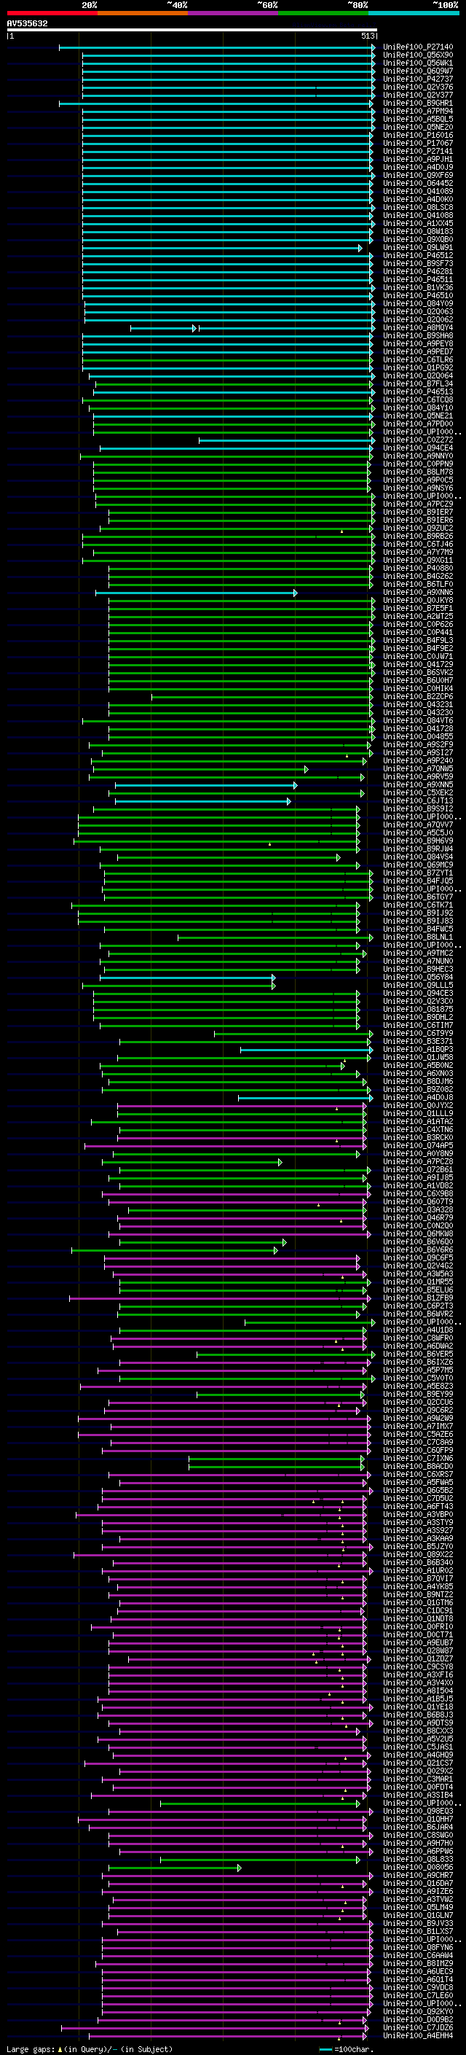The image size is (466, 2055).
Task: Click the UniRef100_Q8L833 label
Action: click(x=417, y=1860)
